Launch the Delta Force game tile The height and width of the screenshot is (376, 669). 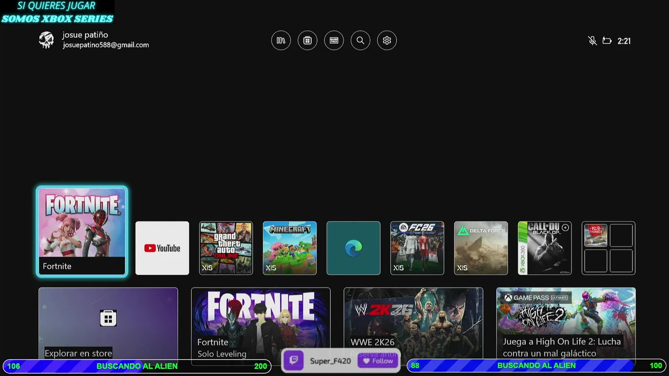481,248
